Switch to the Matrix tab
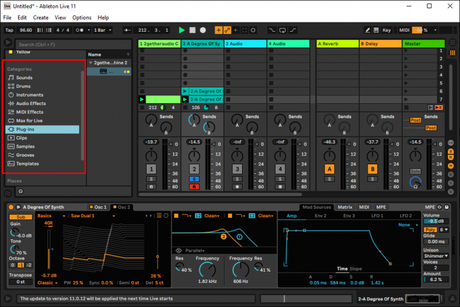This screenshot has width=460, height=307. 344,207
